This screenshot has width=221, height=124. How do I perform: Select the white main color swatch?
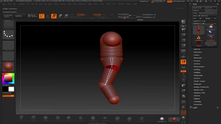point(11,89)
